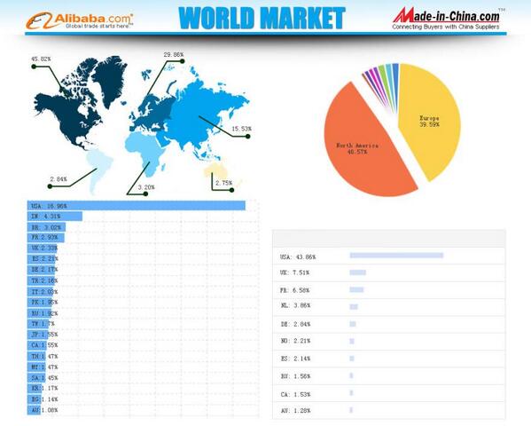
Task: Click the TR 2.16% bar label
Action: 44,280
